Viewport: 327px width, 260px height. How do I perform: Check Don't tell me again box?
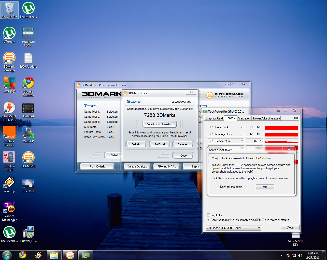(218, 187)
